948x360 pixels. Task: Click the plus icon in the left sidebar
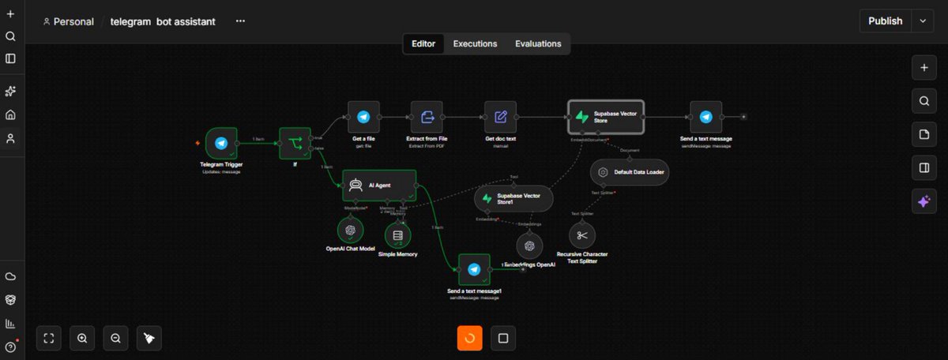point(10,14)
